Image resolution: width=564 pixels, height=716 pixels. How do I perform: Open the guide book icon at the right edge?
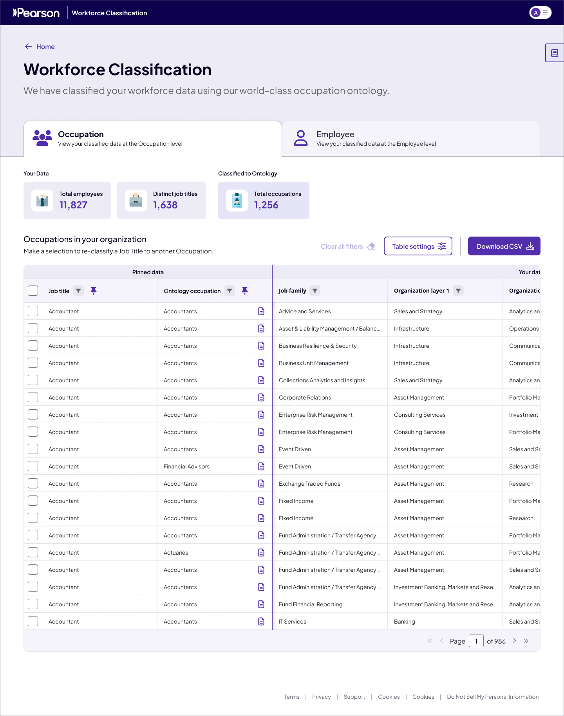click(x=555, y=53)
